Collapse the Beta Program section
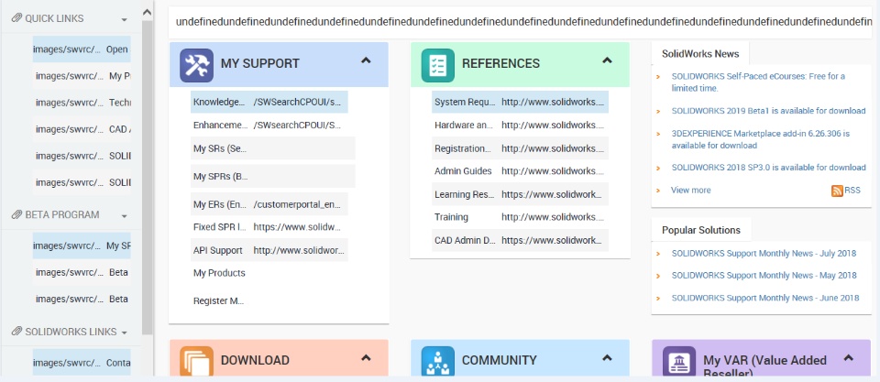The image size is (880, 382). coord(124,216)
